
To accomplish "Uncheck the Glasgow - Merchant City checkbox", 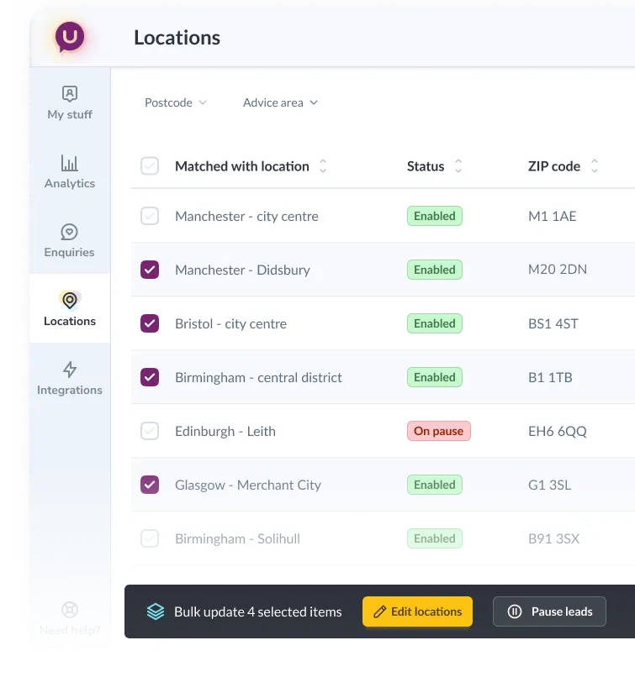I will pyautogui.click(x=150, y=485).
